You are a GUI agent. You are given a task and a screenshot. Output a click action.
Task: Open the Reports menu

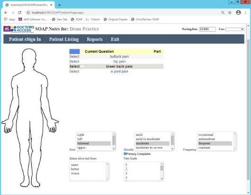(95, 39)
